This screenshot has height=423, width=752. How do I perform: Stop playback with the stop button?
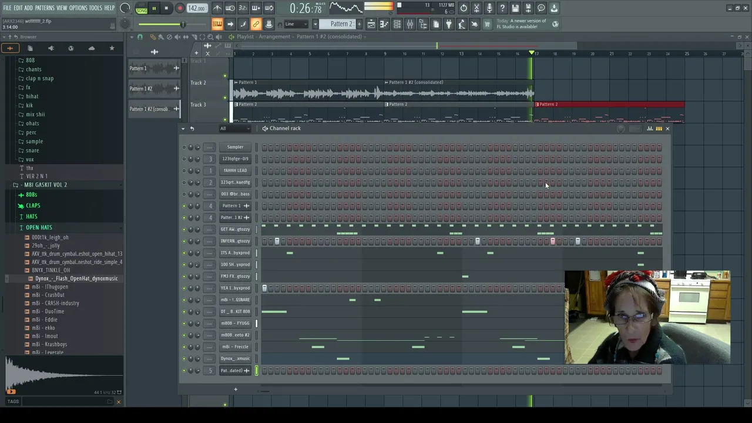[x=166, y=8]
